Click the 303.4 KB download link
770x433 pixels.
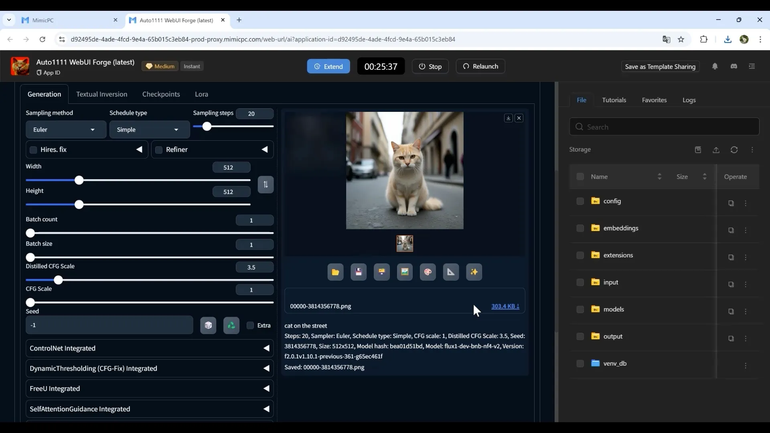[505, 306]
